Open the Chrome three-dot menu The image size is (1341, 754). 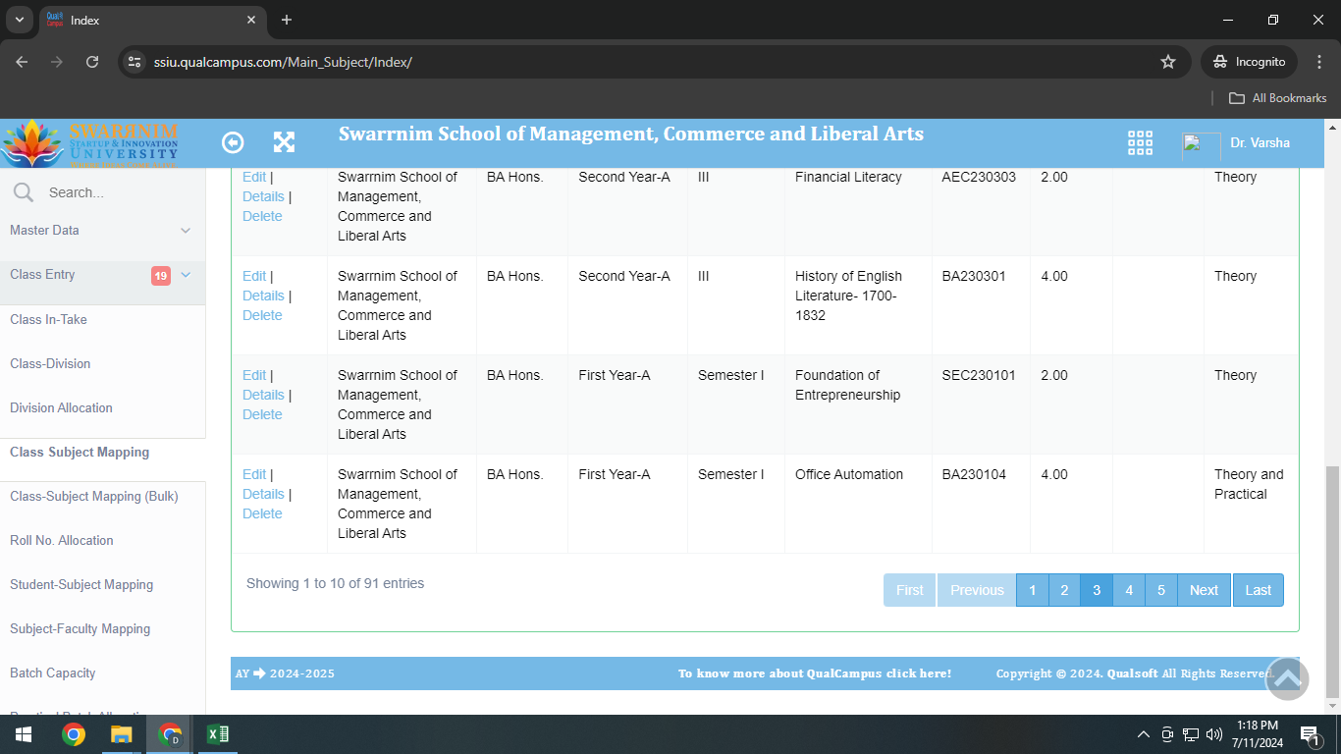point(1318,62)
